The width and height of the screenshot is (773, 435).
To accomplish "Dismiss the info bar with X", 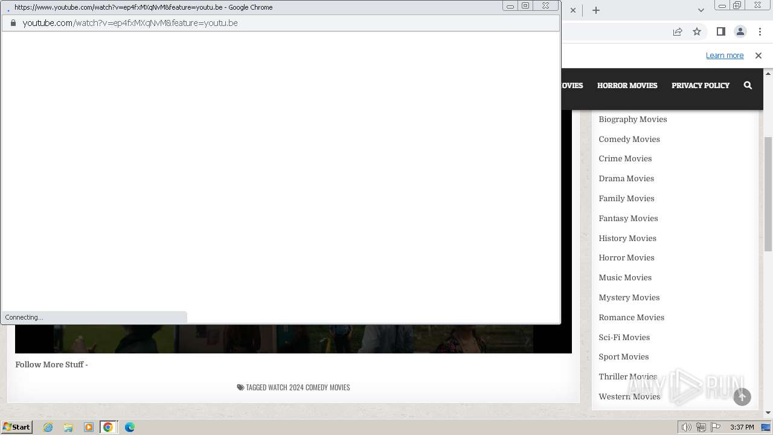I will pyautogui.click(x=759, y=56).
